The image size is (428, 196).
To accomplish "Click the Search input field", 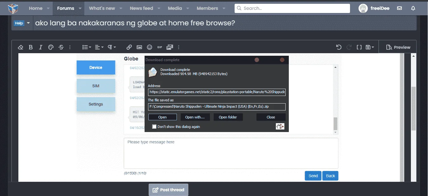I will 292,8.
